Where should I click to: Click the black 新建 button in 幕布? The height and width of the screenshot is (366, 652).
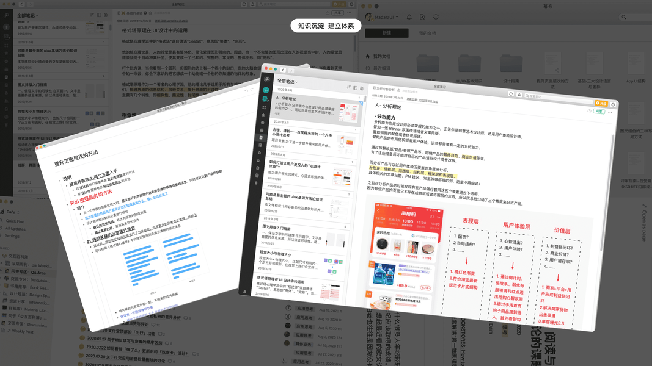point(387,33)
